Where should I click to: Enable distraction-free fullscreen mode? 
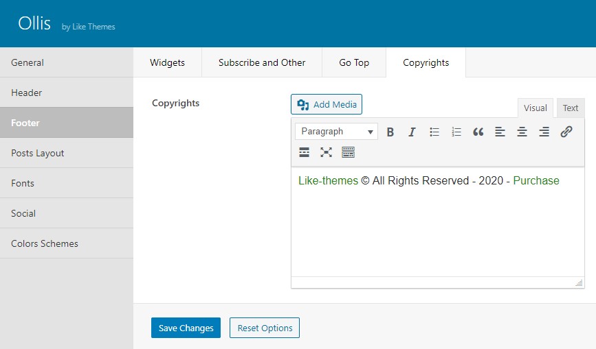[326, 152]
